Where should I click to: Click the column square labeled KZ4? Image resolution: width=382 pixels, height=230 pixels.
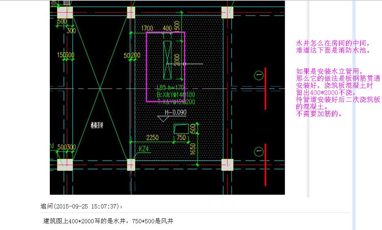pyautogui.click(x=131, y=165)
